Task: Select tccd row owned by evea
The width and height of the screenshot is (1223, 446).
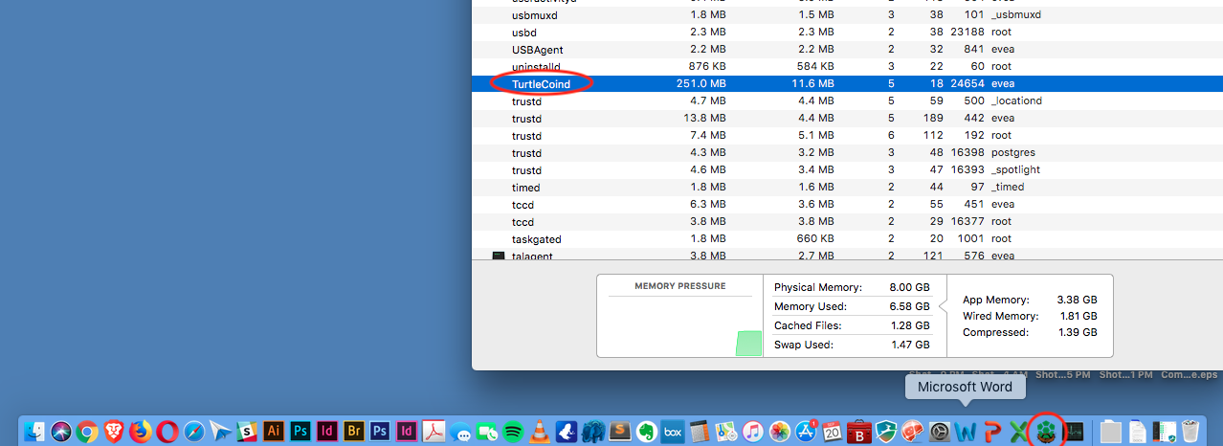Action: [x=848, y=205]
